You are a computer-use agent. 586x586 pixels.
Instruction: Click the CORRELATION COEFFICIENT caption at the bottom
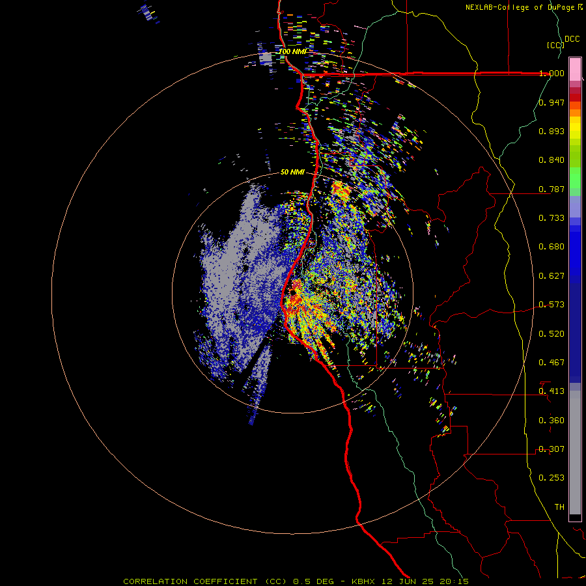click(296, 581)
